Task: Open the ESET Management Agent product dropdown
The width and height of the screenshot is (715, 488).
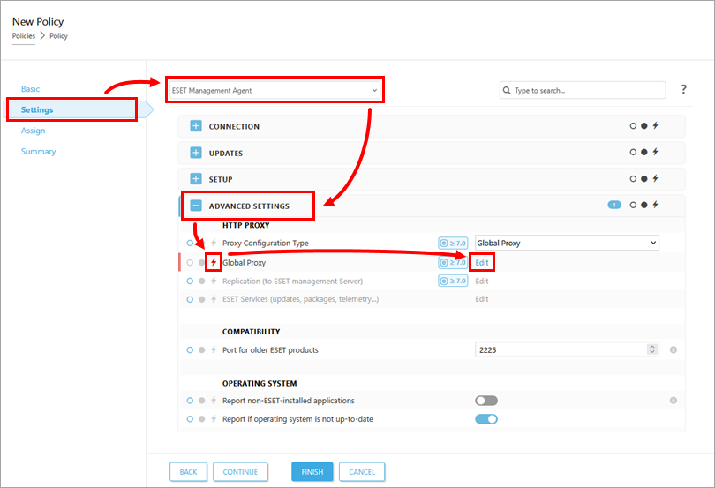Action: point(275,90)
